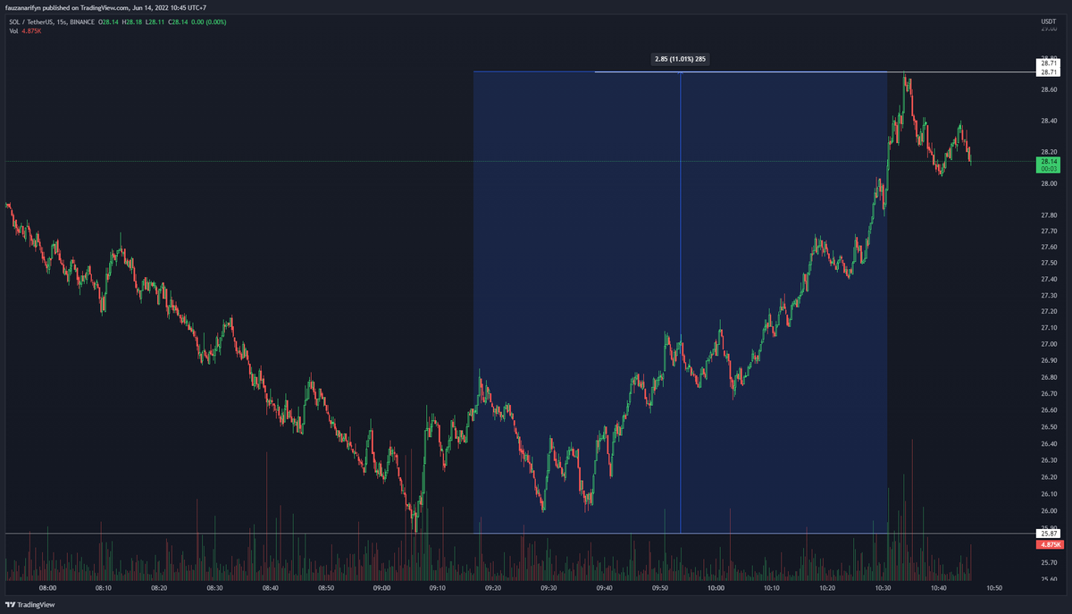Click the 26.60 price axis label

click(x=1049, y=410)
